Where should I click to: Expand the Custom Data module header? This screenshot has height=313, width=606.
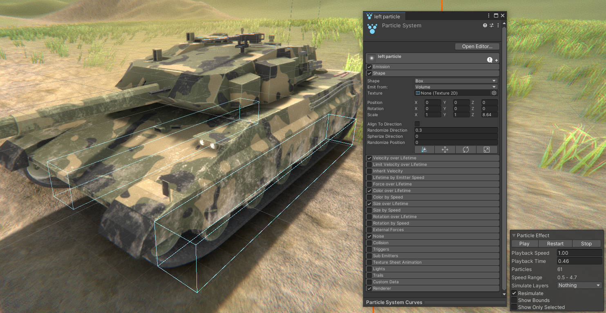coord(432,282)
